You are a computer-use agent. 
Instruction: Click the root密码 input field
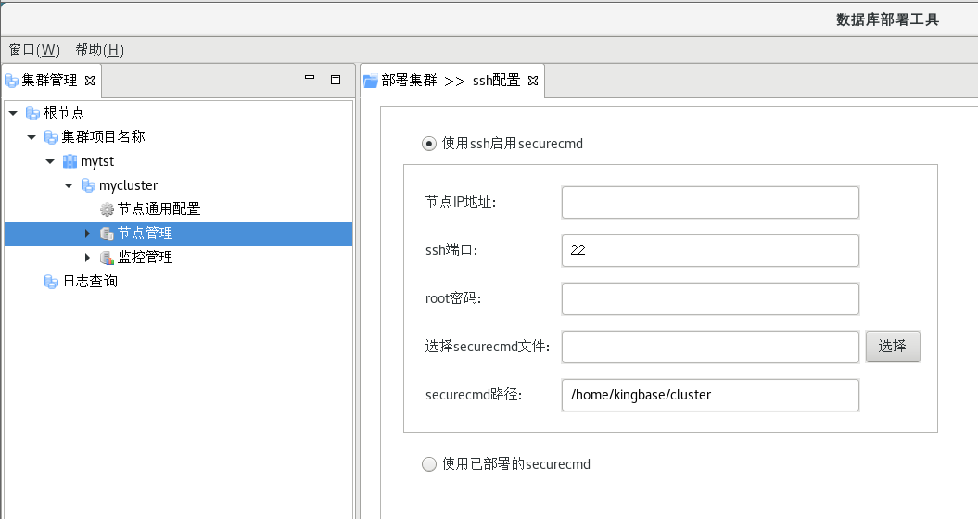tap(710, 298)
